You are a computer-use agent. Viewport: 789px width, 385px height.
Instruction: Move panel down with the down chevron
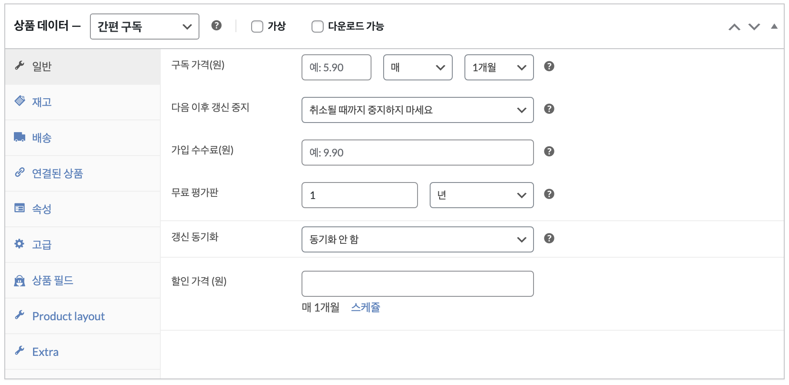coord(754,27)
